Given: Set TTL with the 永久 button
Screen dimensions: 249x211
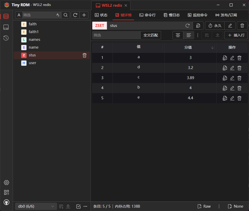Looking at the screenshot, I should point(215,26).
